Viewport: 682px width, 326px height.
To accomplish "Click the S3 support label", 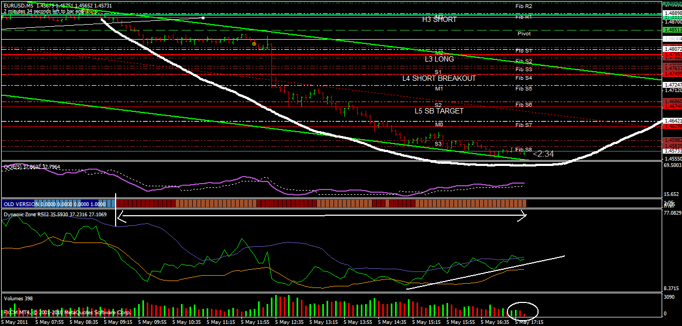I will (x=438, y=143).
